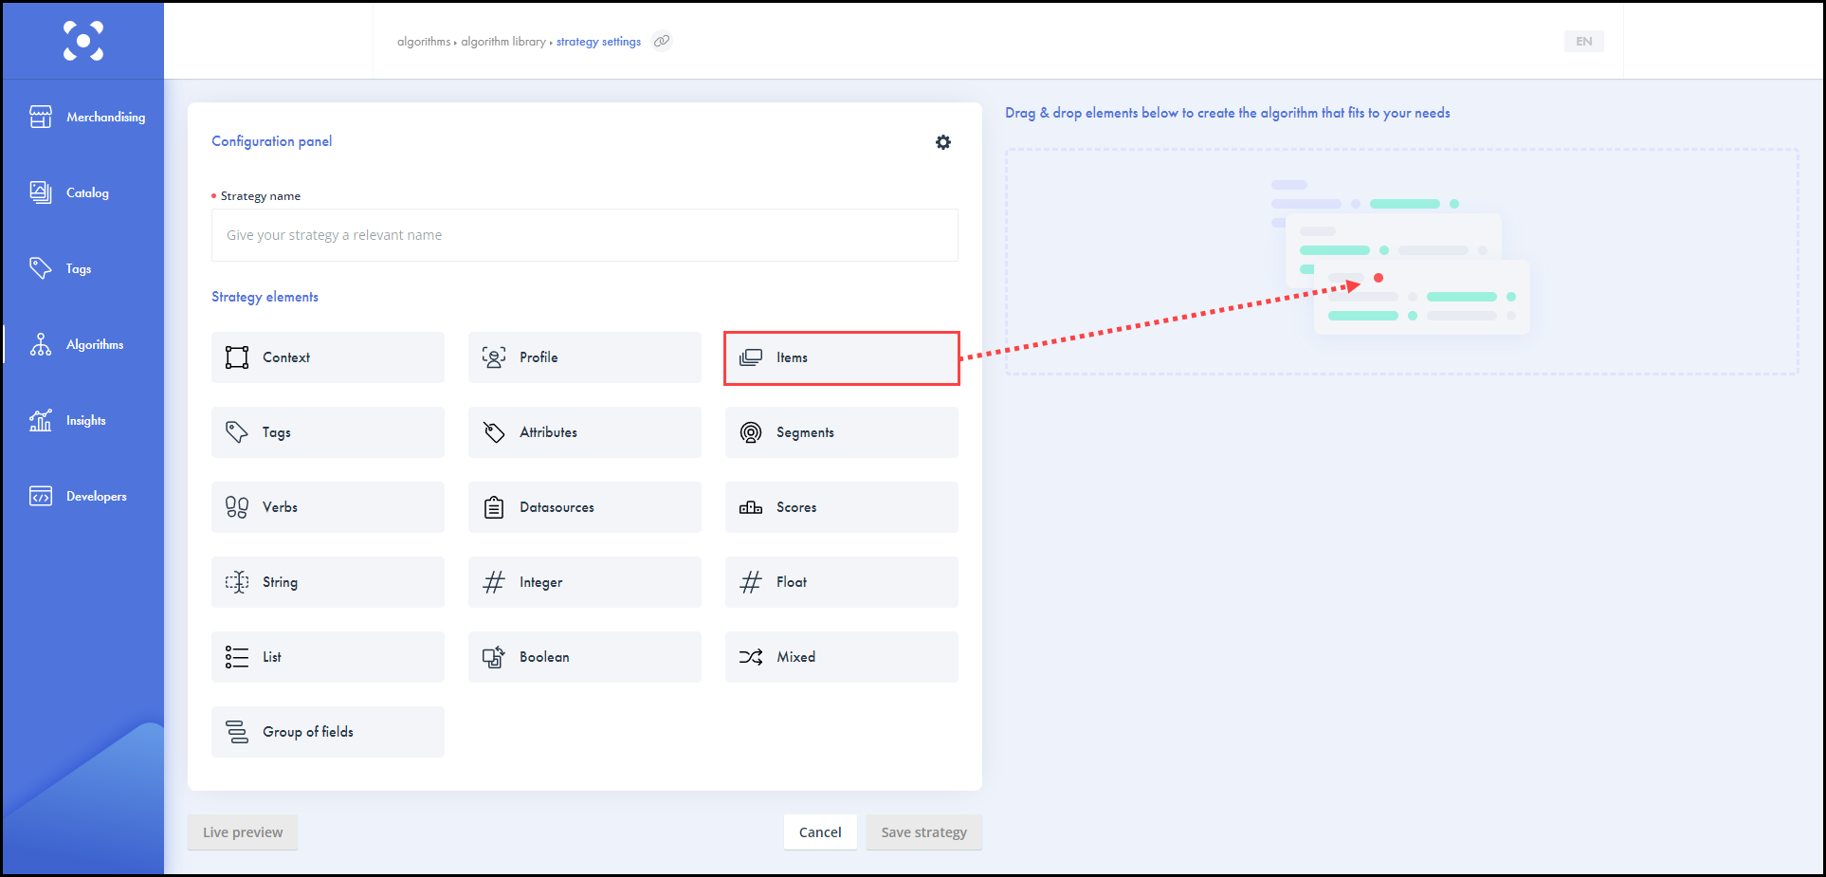Click the Boolean element label
Viewport: 1826px width, 877px height.
(x=544, y=657)
